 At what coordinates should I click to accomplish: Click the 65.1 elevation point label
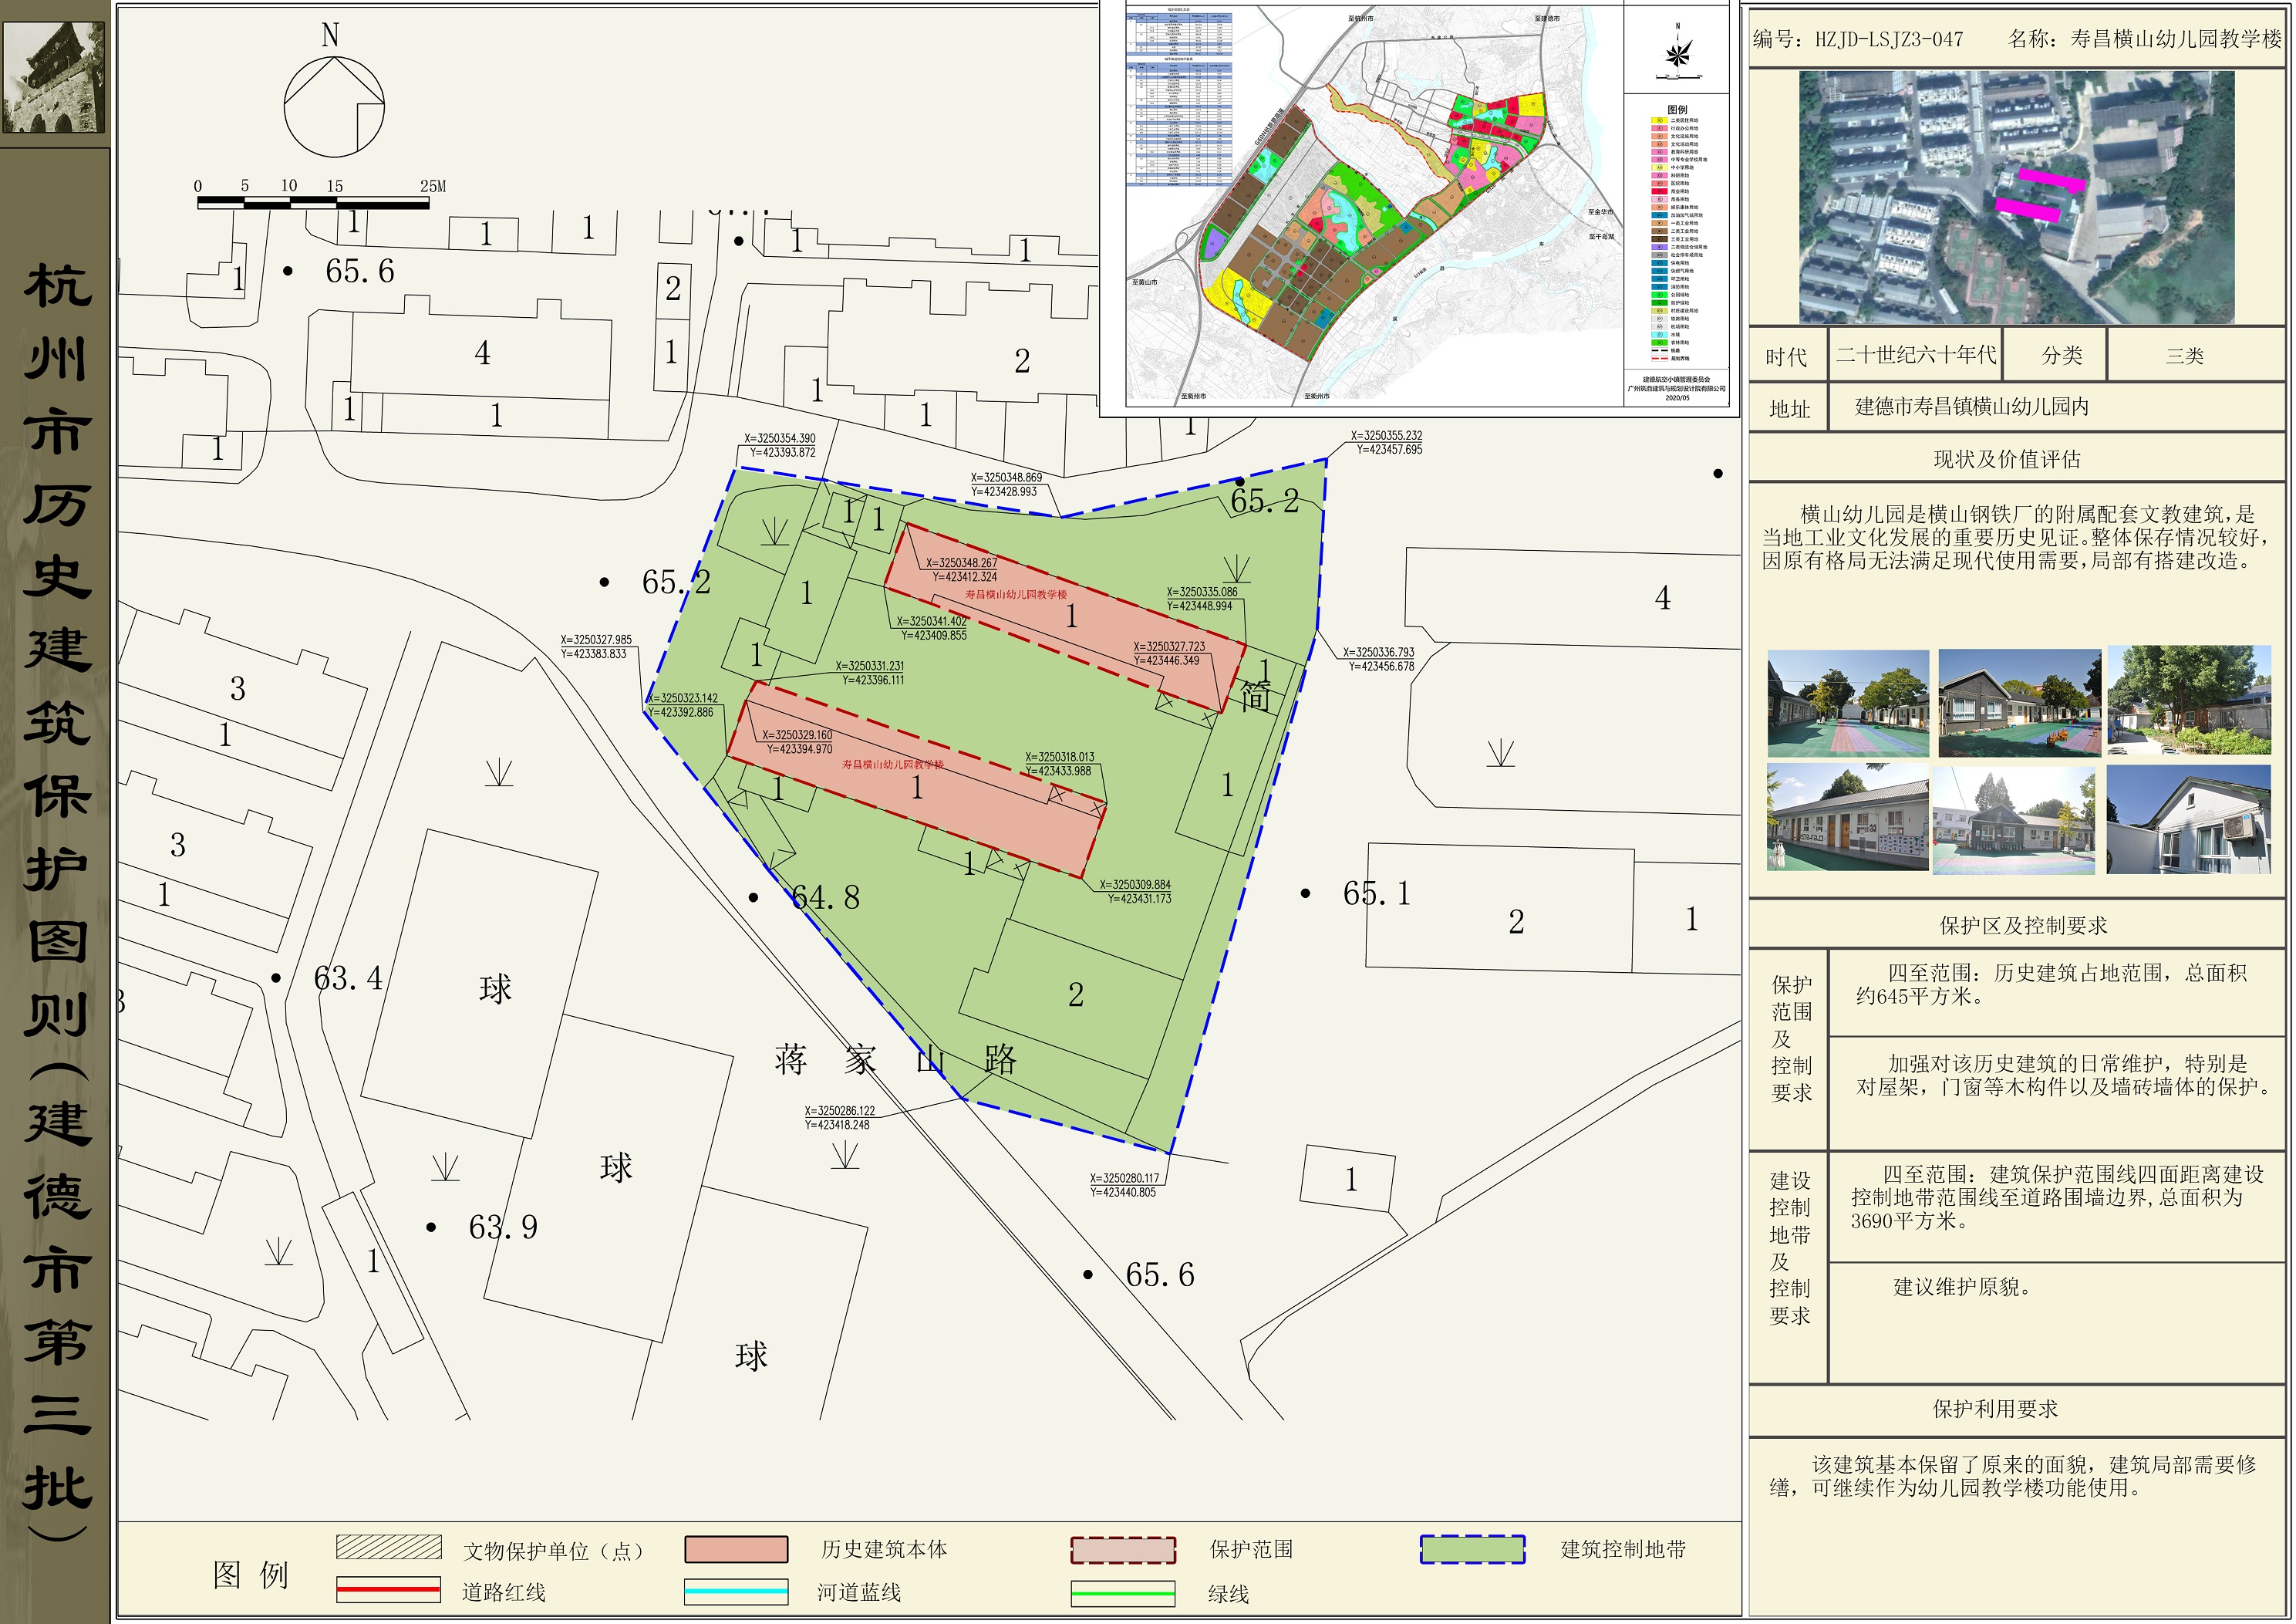point(1377,893)
